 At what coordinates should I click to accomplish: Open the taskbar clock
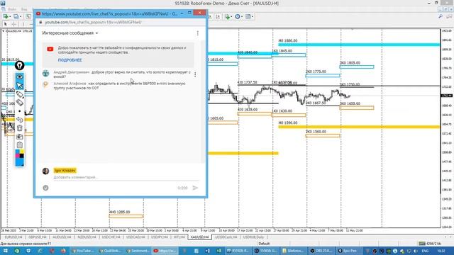click(x=441, y=251)
